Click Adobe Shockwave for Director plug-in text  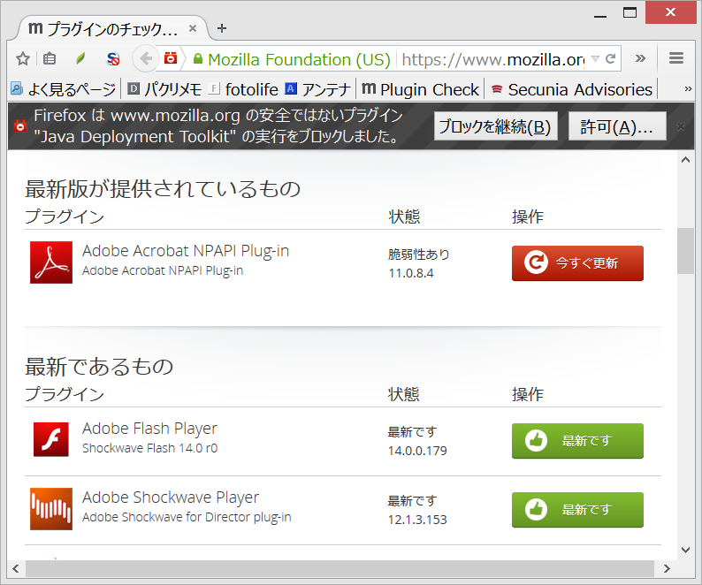187,517
